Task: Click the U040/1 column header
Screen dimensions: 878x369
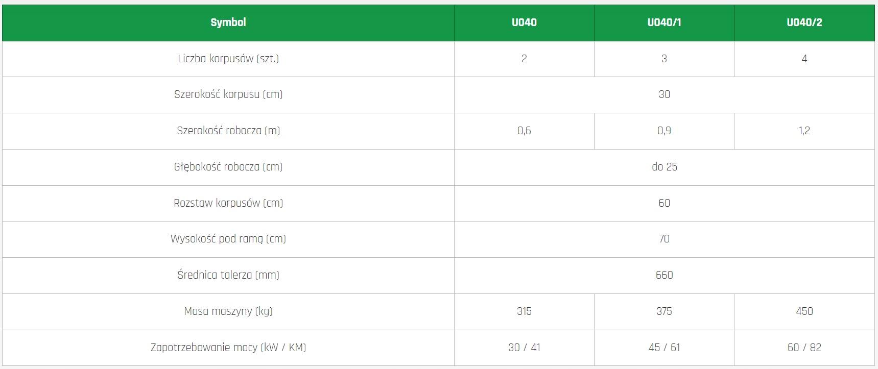Action: tap(664, 22)
